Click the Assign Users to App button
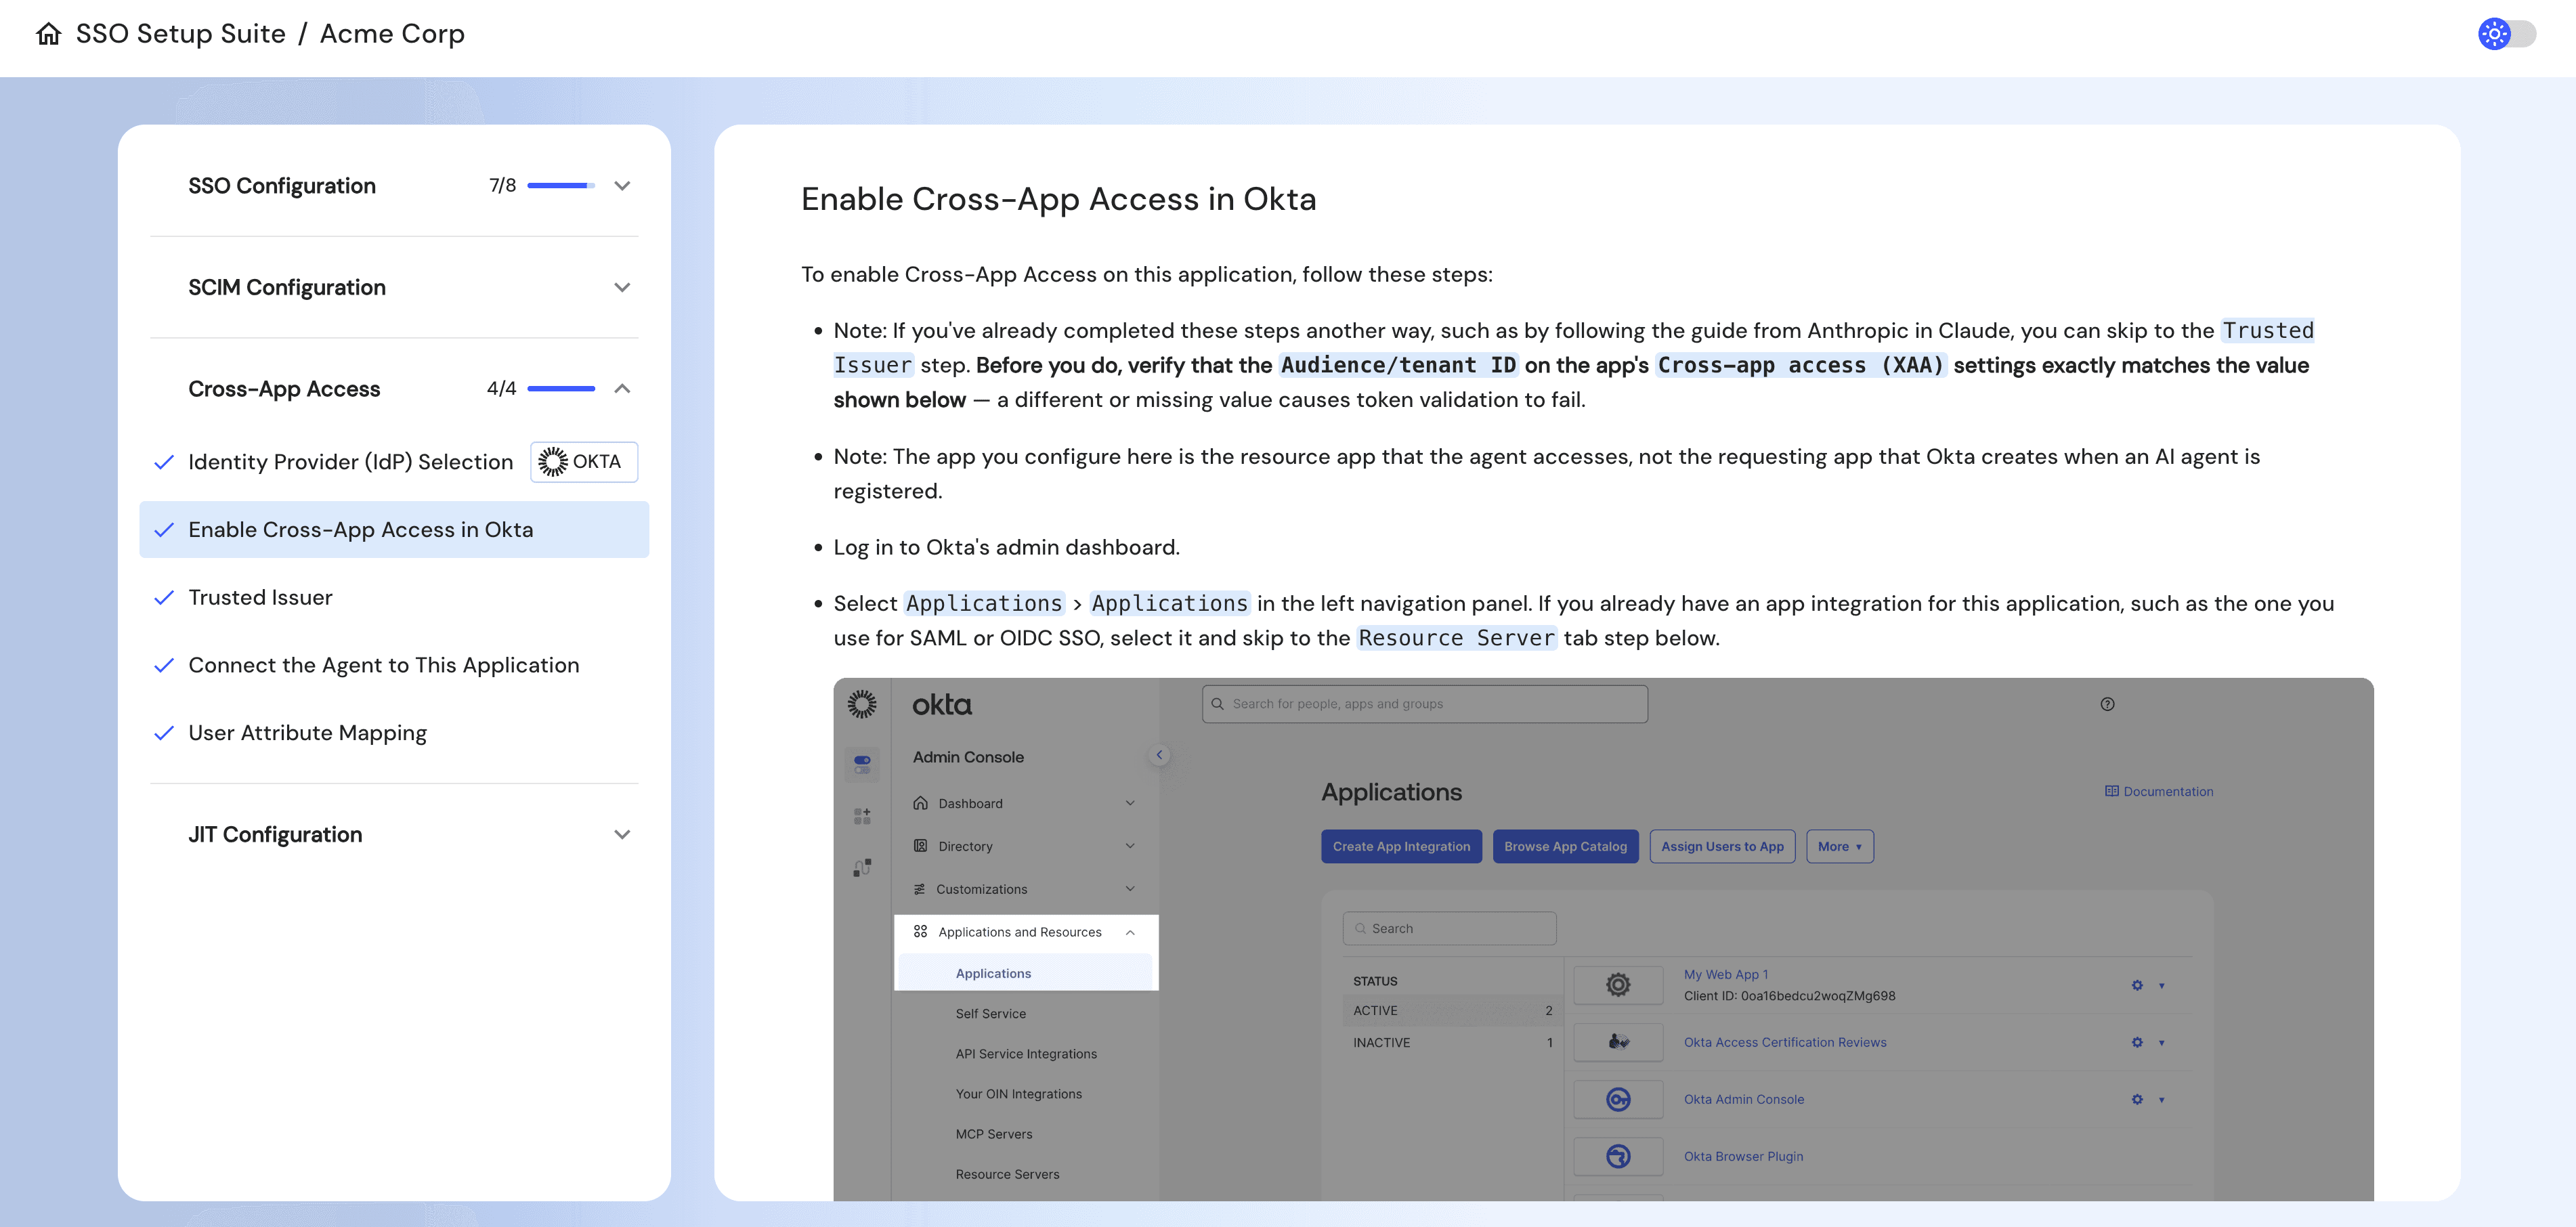The image size is (2576, 1227). click(1722, 847)
